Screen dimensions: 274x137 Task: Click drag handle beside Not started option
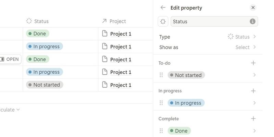[x=162, y=75]
